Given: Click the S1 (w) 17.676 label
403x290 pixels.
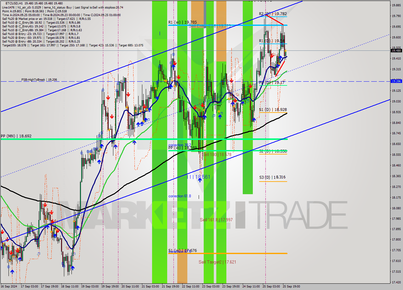Looking at the screenshot, I should (183, 251).
